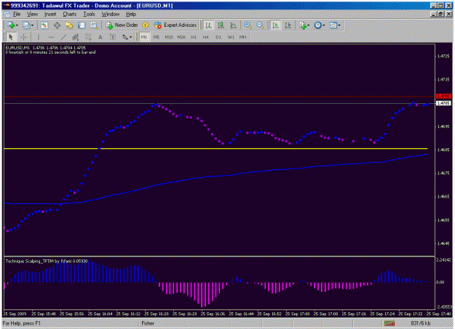Switch to the H1 timeframe

[x=194, y=37]
